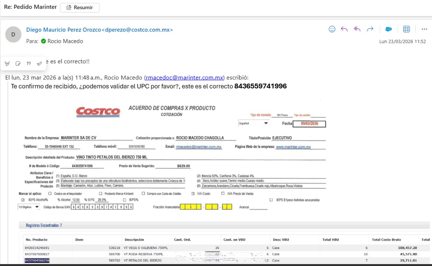Screen dimensions: 432x266
Task: Click the highlighter icon in floating toolbar
Action: coord(7,63)
